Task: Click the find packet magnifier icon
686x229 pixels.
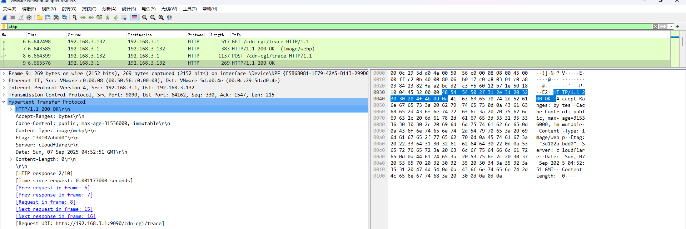Action: pyautogui.click(x=75, y=18)
